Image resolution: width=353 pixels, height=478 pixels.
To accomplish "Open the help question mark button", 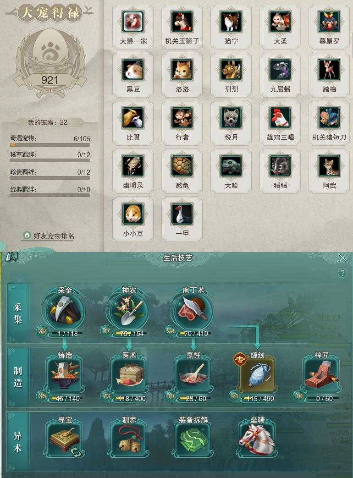I will click(x=342, y=273).
